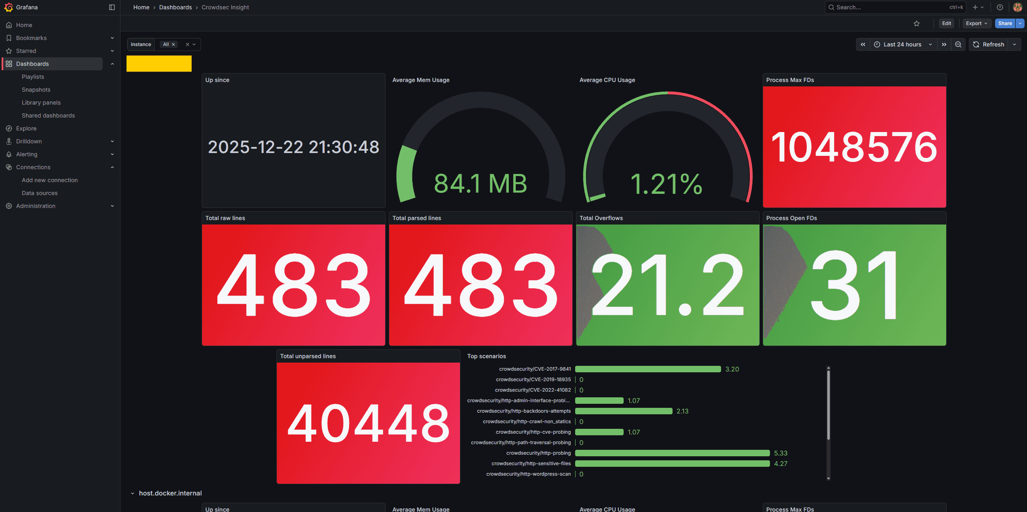The image size is (1027, 512).
Task: Remove the All instance filter
Action: tap(173, 44)
